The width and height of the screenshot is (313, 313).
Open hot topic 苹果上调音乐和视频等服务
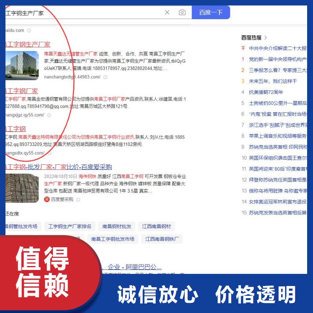pos(278,136)
